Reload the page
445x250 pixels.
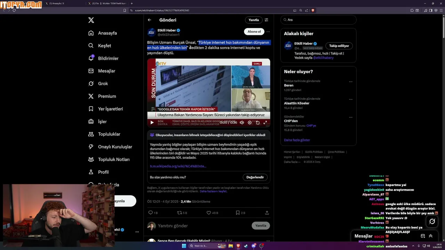(x=14, y=10)
